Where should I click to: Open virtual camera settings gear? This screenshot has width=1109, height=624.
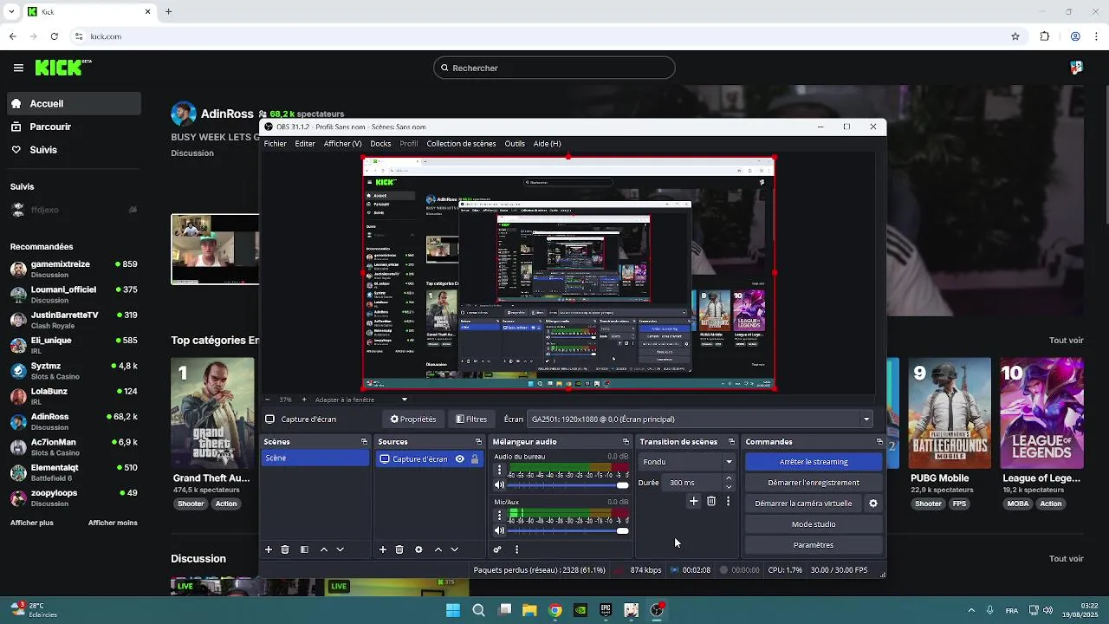[x=873, y=504]
